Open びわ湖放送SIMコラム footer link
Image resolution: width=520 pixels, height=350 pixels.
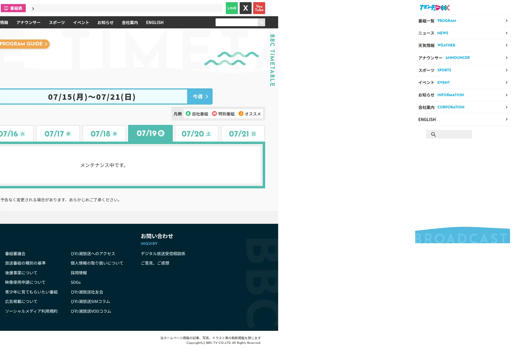pos(90,301)
